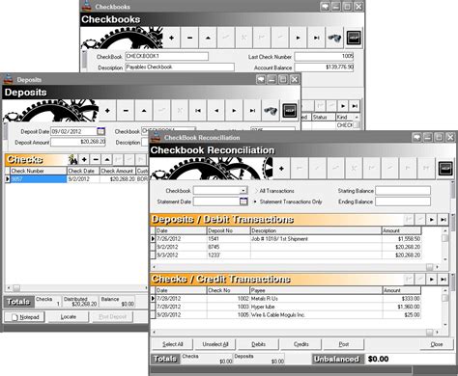
Task: Open Help icon in Deposits window
Action: coord(290,111)
